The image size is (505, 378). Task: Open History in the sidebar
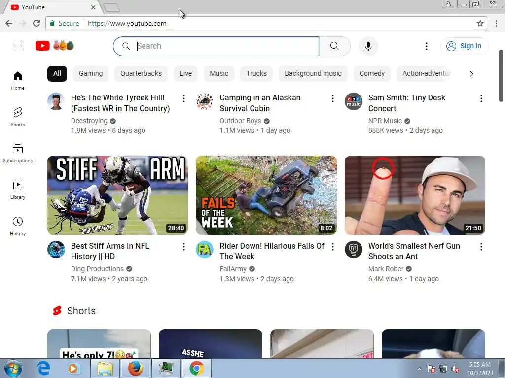click(x=18, y=226)
